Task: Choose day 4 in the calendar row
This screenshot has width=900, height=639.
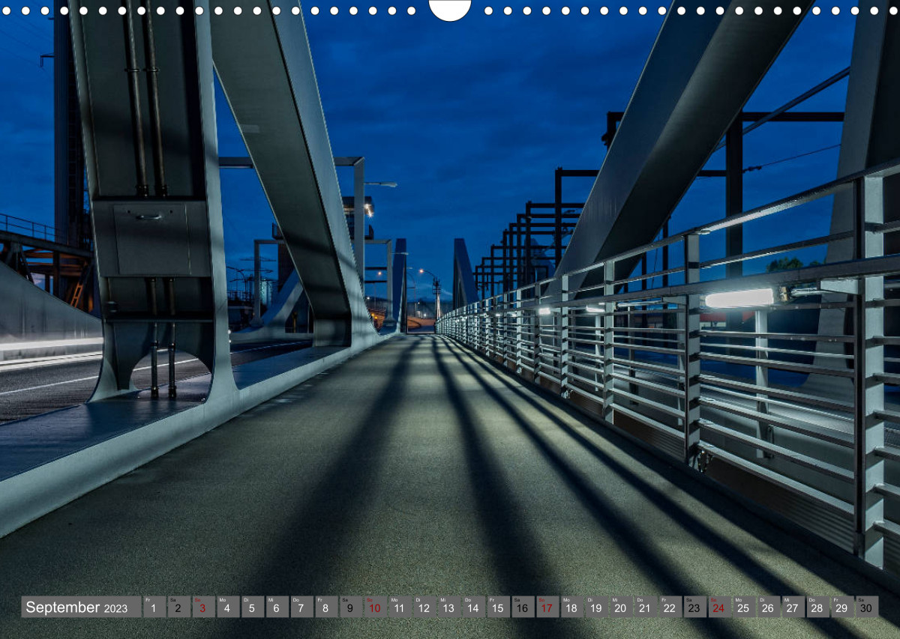Action: [228, 607]
